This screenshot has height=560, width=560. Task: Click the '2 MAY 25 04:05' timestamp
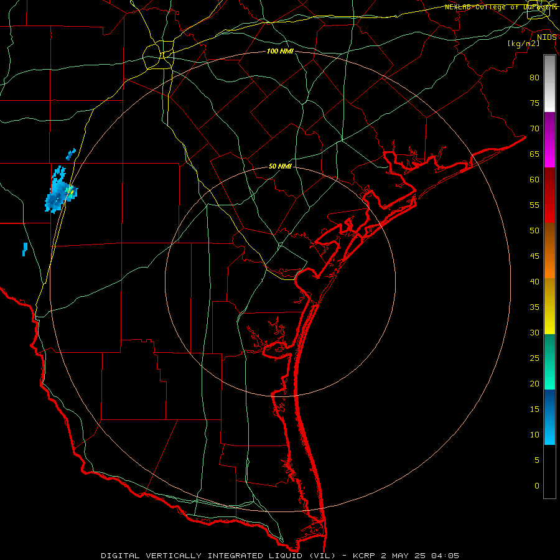click(419, 556)
